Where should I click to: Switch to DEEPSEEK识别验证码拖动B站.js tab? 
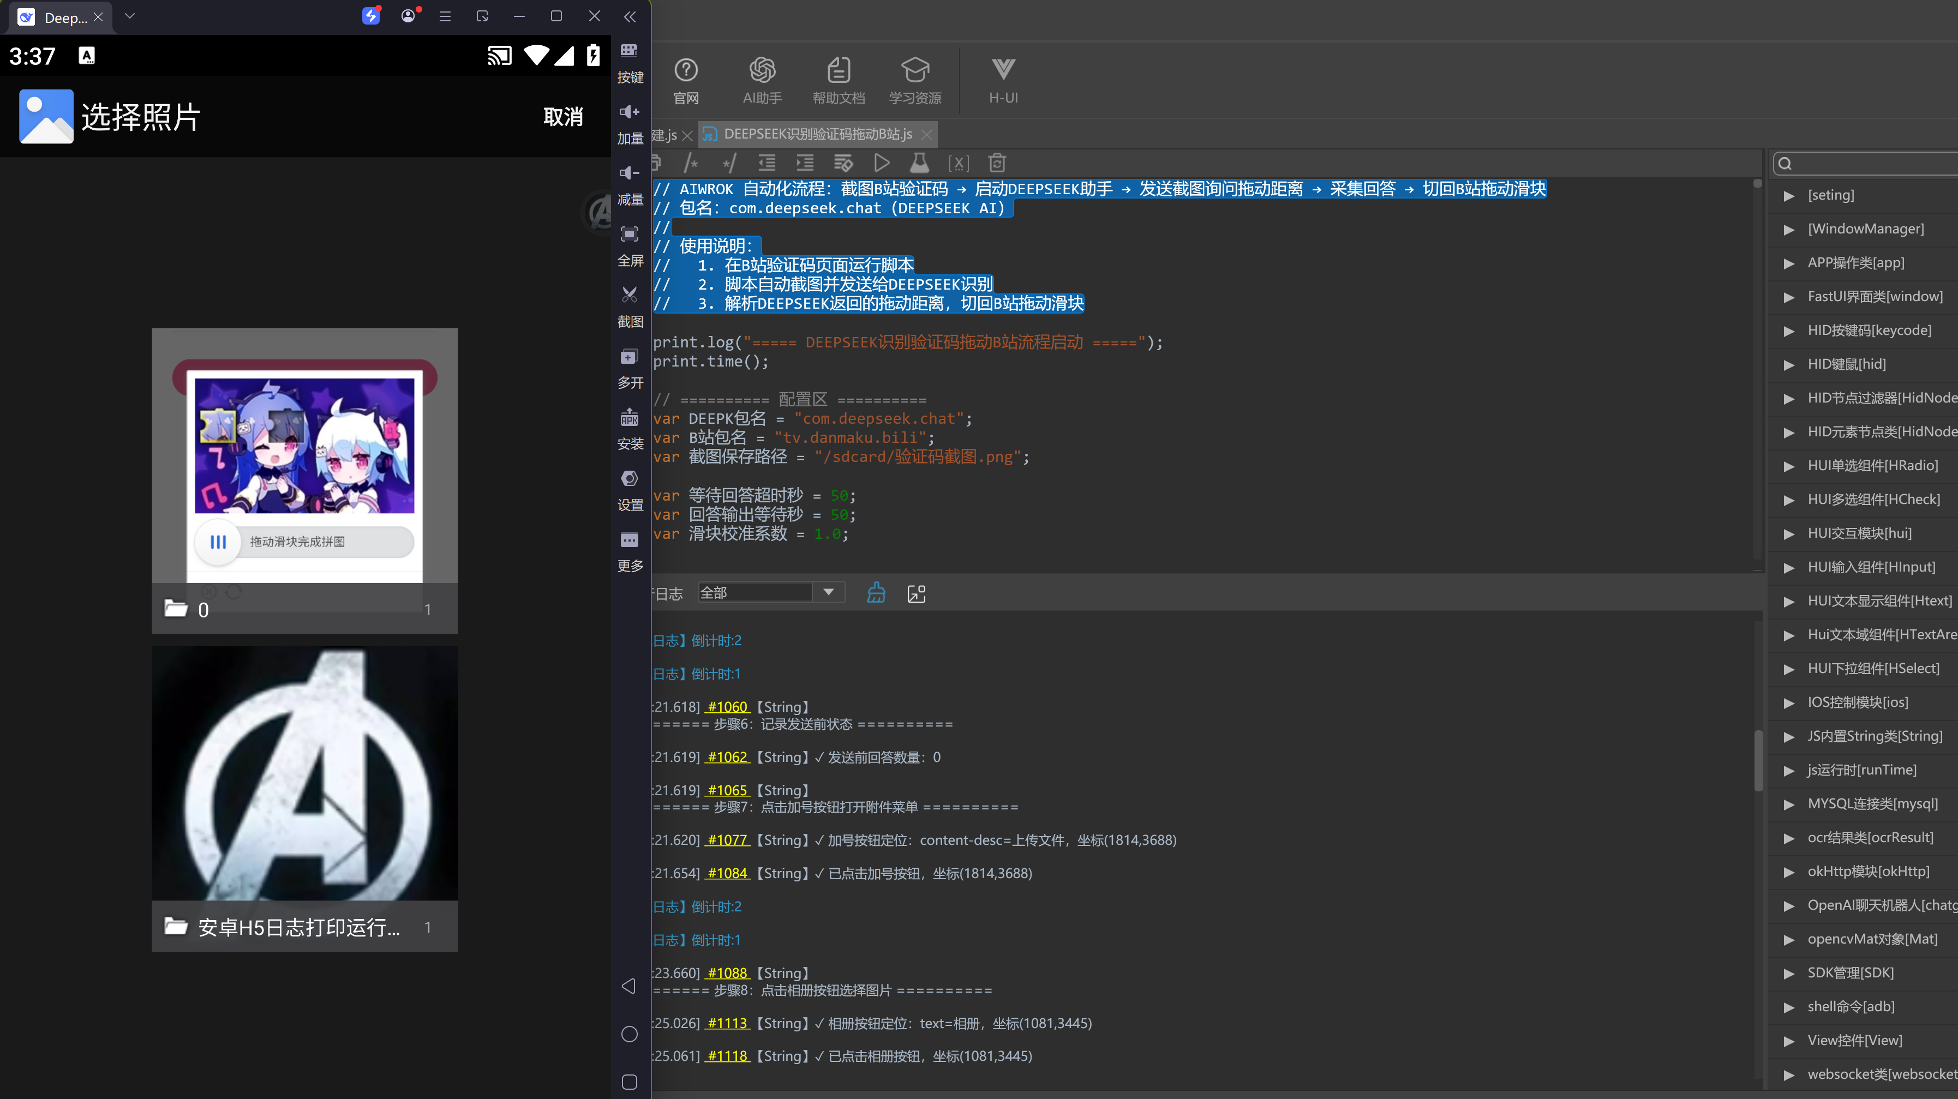(818, 135)
